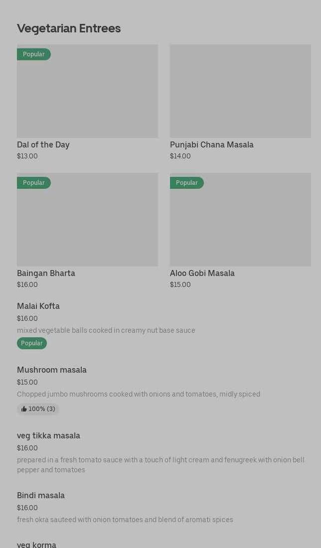The height and width of the screenshot is (548, 321).
Task: Open Aloo Gobi Masala by its title
Action: pyautogui.click(x=202, y=274)
